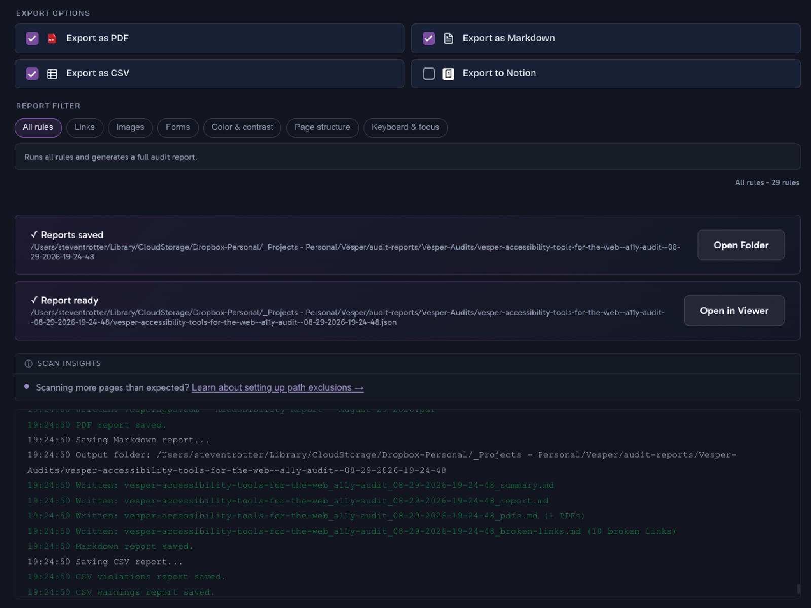This screenshot has height=608, width=811.
Task: Click the 'Runs all rules' description text
Action: 110,157
